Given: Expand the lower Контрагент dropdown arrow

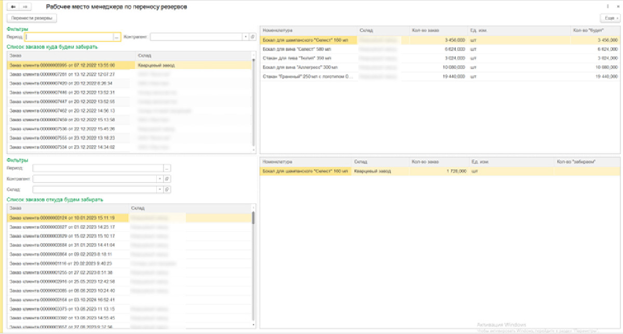Looking at the screenshot, I should point(160,179).
